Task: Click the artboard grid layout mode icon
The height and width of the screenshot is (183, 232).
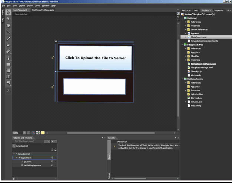Action: [56, 42]
